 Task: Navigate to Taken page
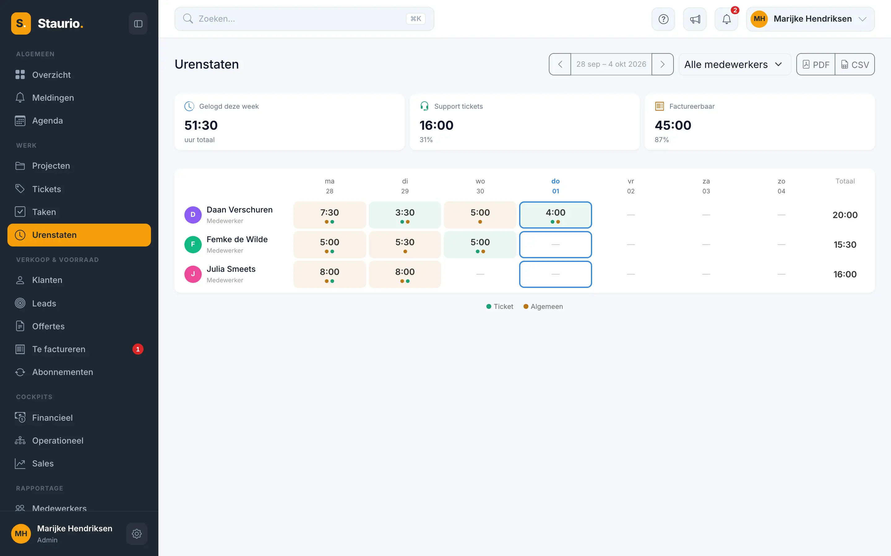point(79,212)
